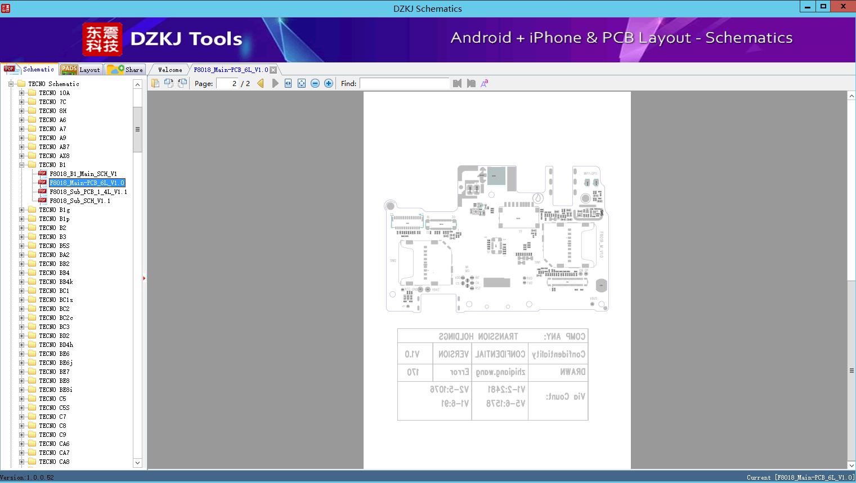This screenshot has width=856, height=483.
Task: Click the Find text input field
Action: (404, 83)
